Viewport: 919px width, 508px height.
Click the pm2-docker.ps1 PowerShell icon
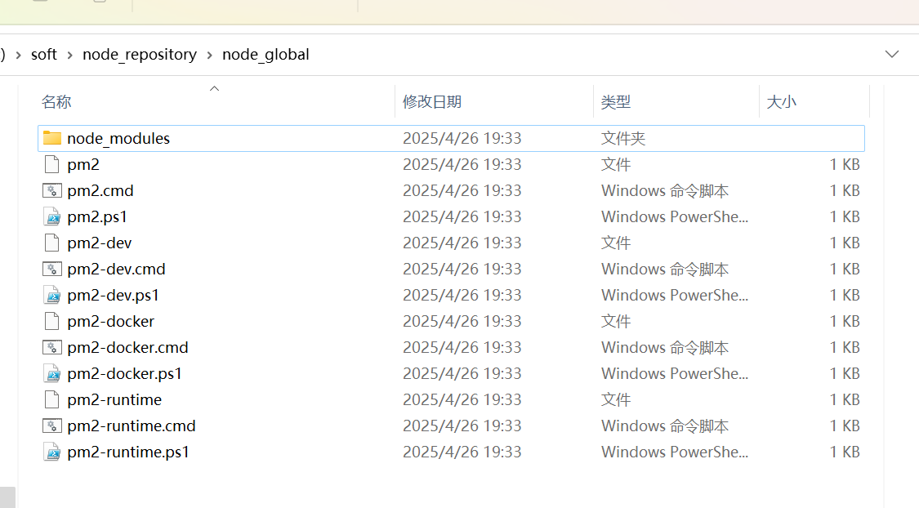(x=51, y=374)
